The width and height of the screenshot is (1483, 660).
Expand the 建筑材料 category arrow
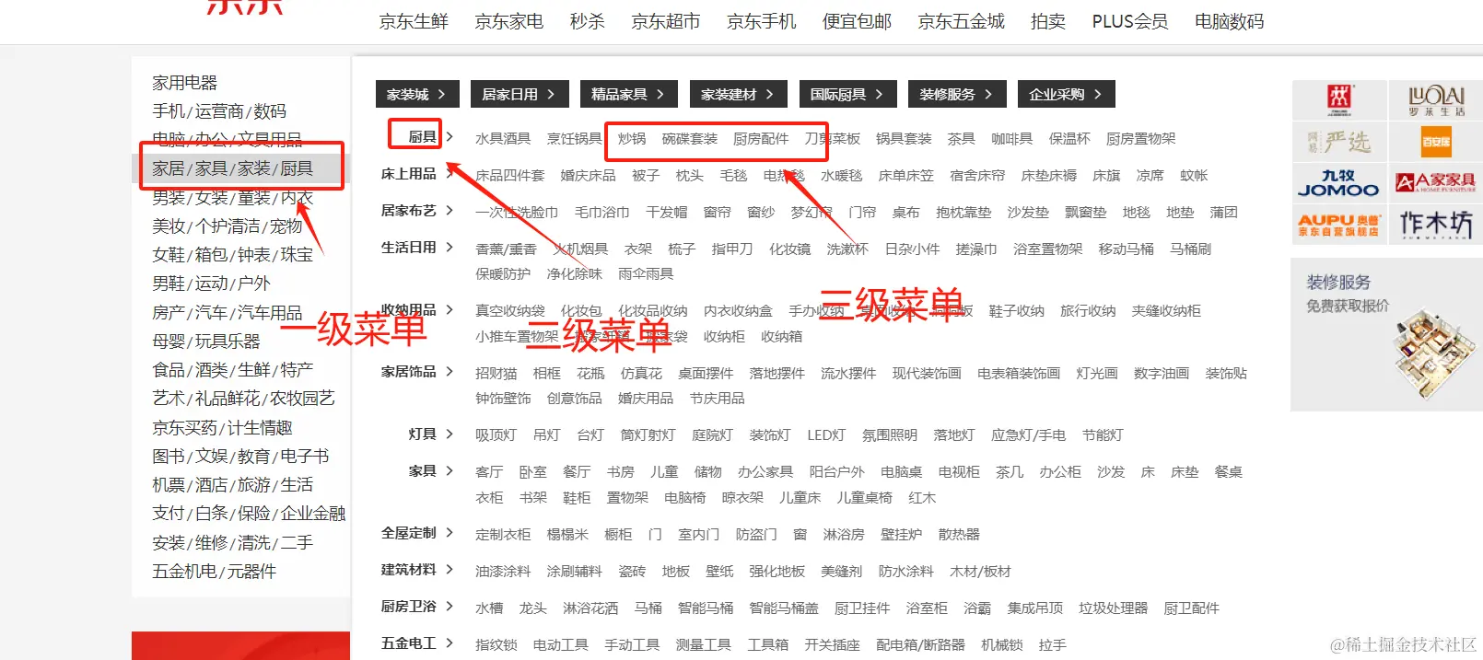point(450,570)
